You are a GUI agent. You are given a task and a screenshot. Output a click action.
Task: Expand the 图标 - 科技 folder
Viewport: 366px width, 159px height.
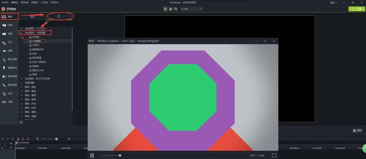pyautogui.click(x=22, y=108)
